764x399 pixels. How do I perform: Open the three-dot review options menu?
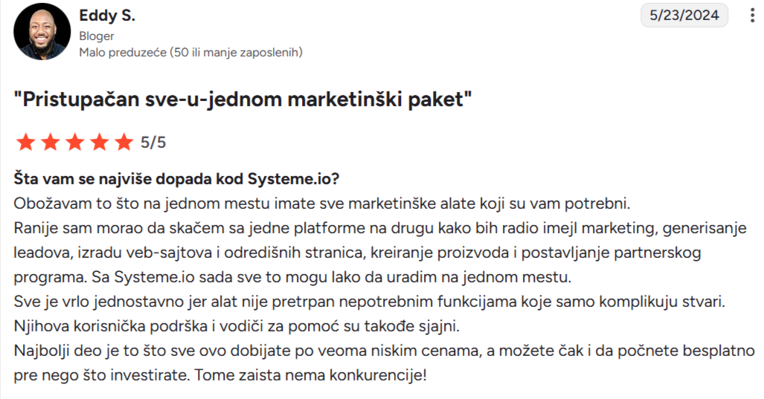click(746, 16)
